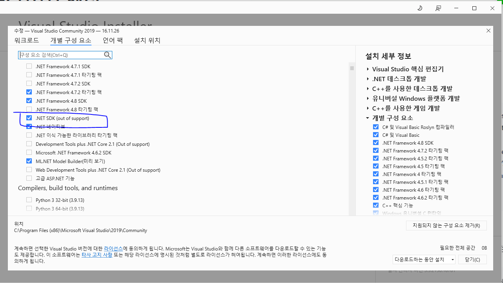503x283 pixels.
Task: Uncheck .NET Framework 4.5 타기팅 팩
Action: [376, 166]
